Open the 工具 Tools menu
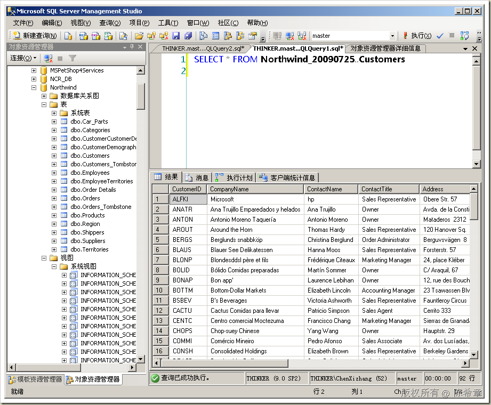 click(x=168, y=23)
